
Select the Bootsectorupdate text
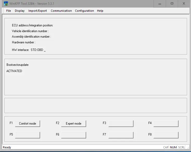tap(17, 65)
